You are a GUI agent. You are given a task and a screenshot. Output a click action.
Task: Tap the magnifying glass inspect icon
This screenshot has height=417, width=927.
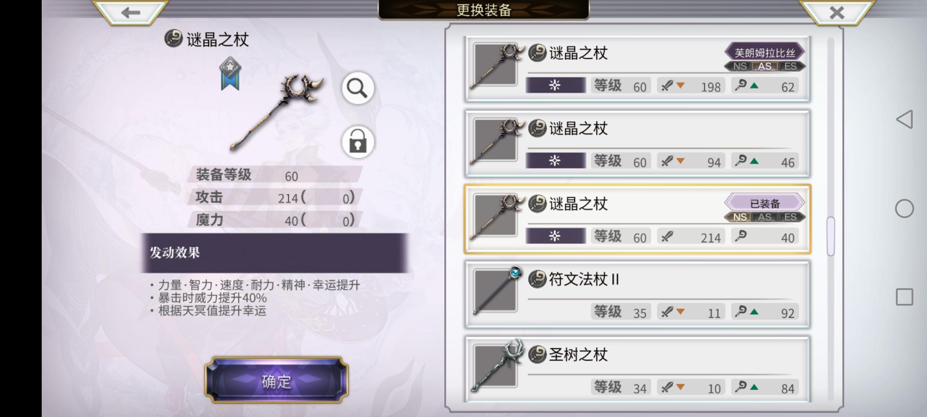[358, 88]
